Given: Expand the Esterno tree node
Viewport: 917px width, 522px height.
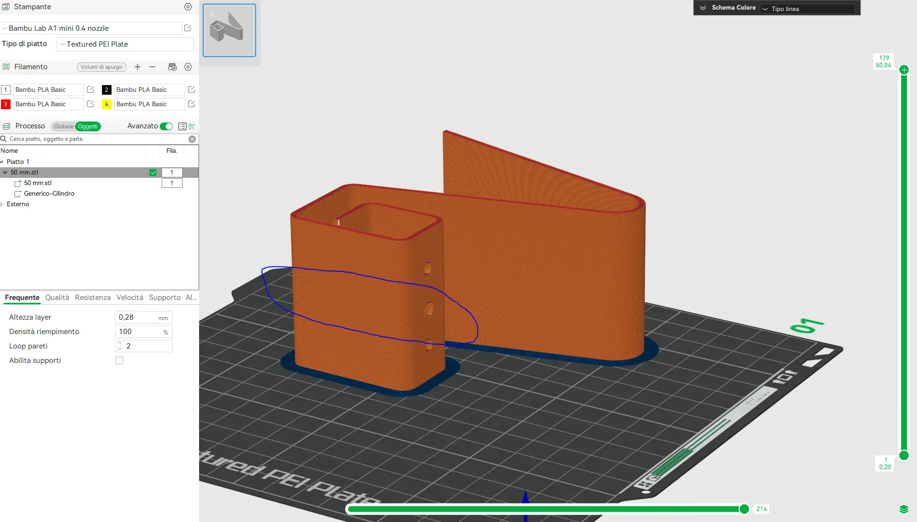Looking at the screenshot, I should pos(2,204).
